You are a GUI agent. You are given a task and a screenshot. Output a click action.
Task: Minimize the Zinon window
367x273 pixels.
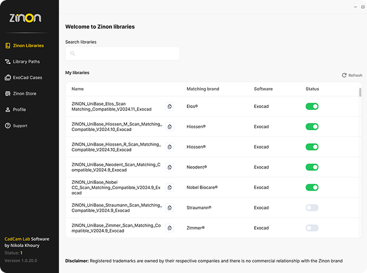coord(355,7)
